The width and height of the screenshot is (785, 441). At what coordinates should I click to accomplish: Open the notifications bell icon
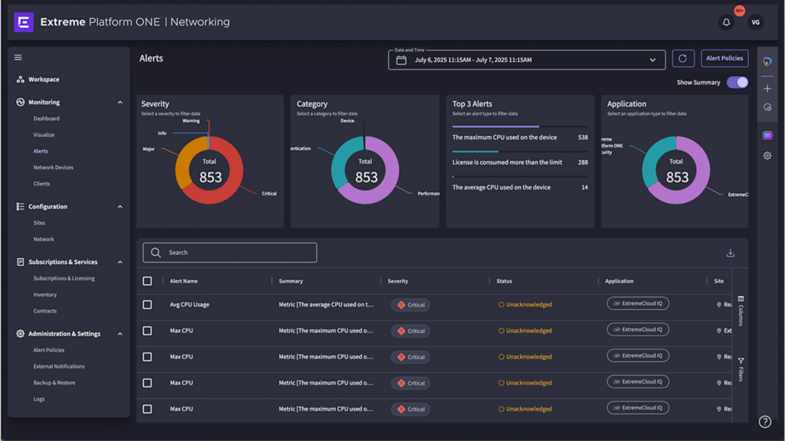click(x=726, y=22)
